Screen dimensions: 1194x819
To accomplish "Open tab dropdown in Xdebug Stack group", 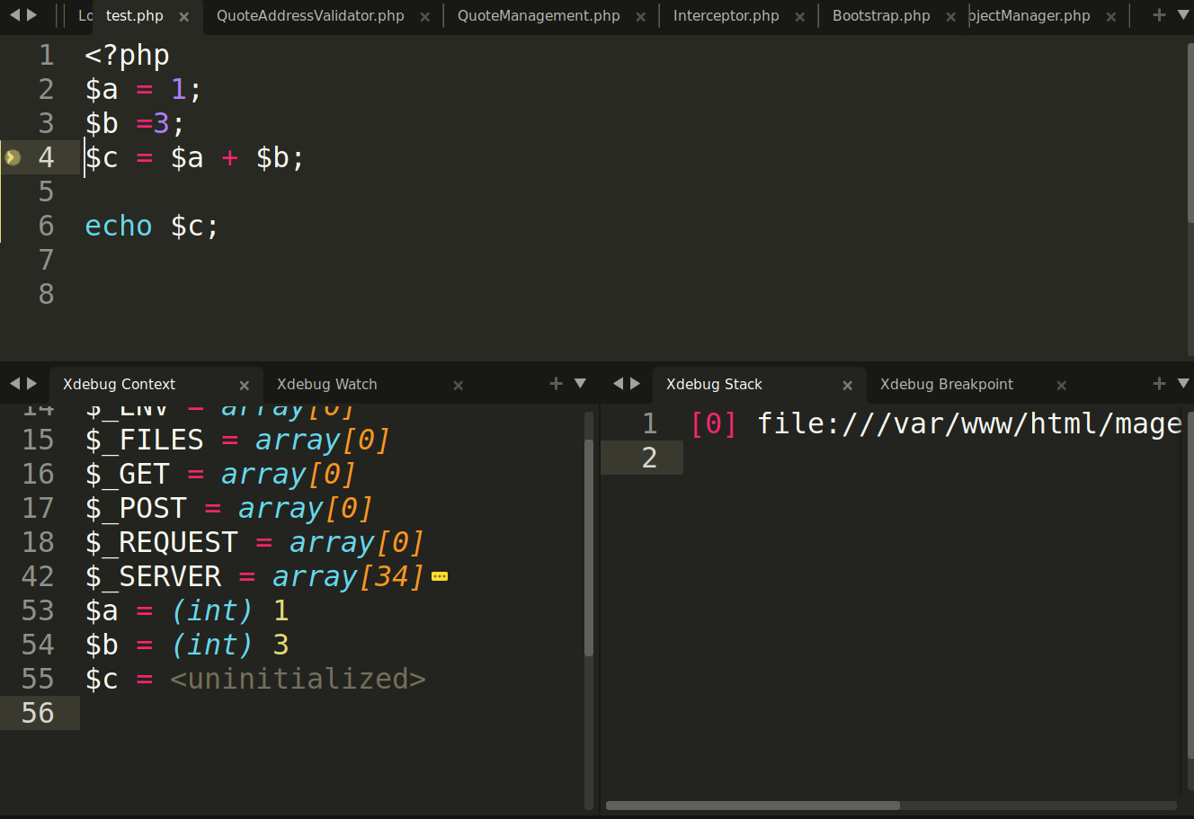I will [1183, 384].
